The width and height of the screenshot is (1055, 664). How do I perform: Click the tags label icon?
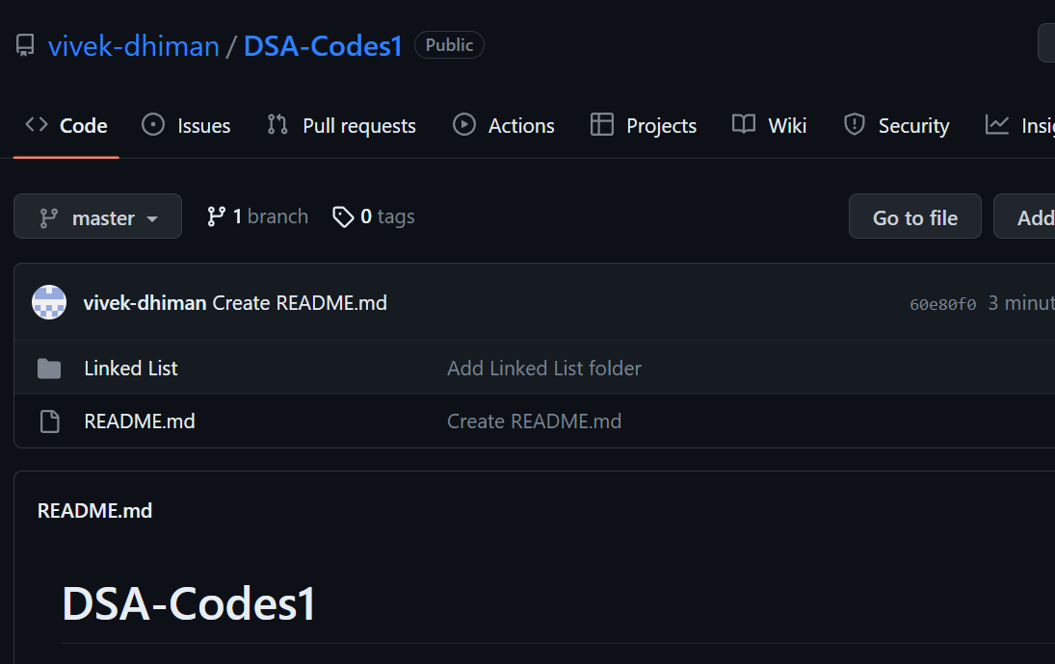(343, 217)
